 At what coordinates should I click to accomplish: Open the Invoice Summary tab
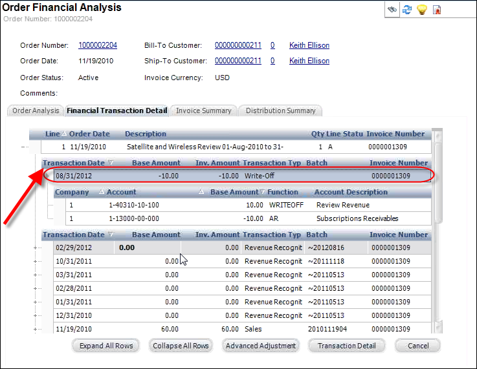click(203, 111)
